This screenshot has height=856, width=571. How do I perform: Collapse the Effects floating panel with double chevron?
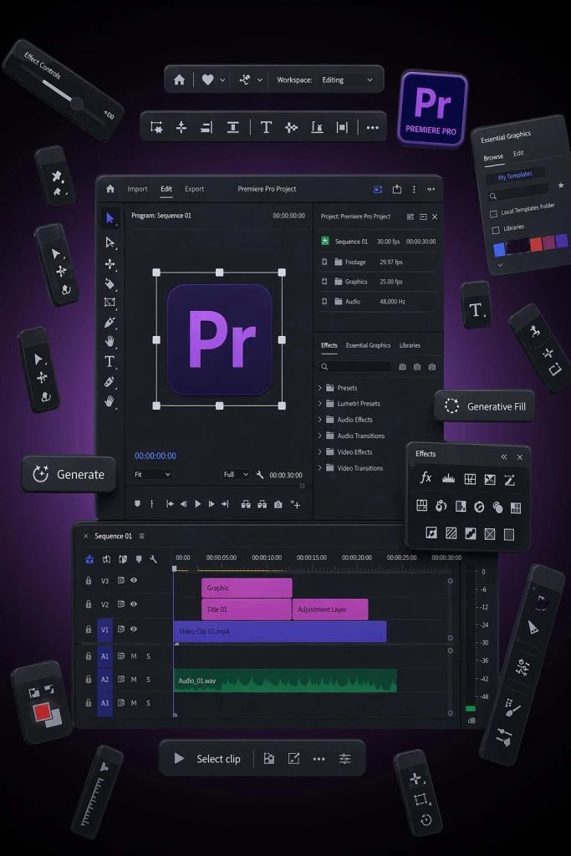(x=504, y=457)
